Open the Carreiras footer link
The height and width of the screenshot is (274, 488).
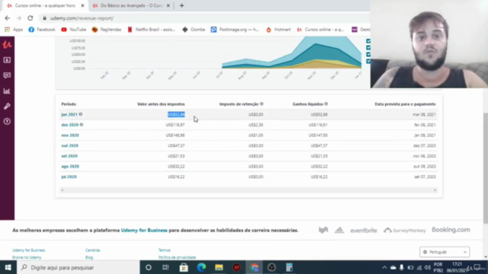coord(93,250)
